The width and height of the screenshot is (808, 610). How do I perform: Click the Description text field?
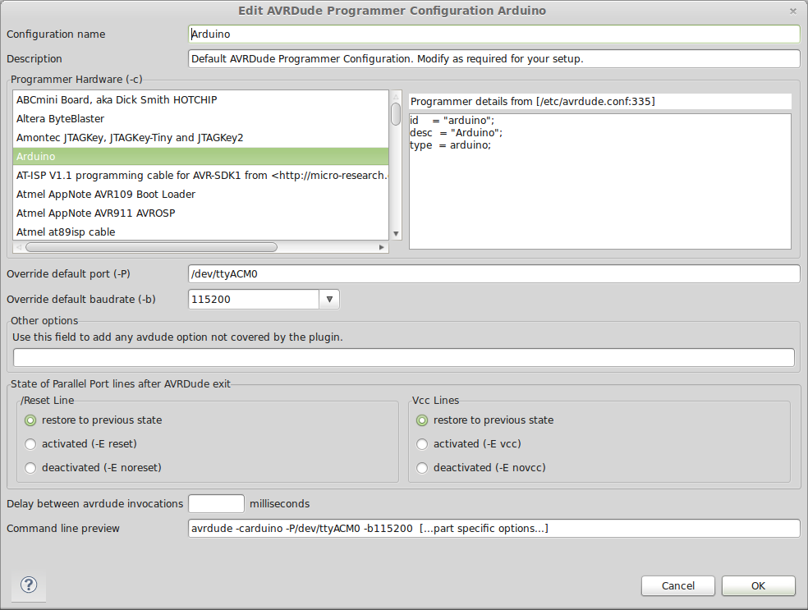494,59
